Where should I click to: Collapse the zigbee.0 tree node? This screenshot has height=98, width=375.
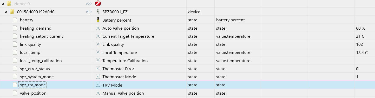tap(2, 4)
